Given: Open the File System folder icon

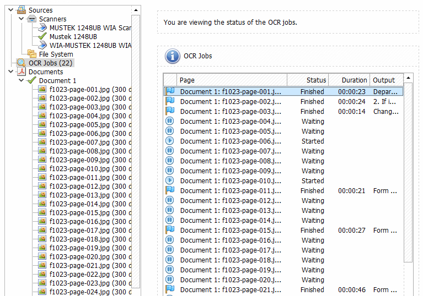Looking at the screenshot, I should tap(32, 54).
